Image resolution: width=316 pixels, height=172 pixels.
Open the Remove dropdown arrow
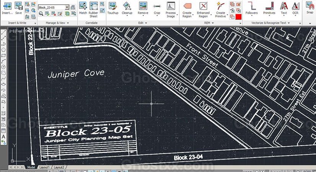(x=143, y=16)
